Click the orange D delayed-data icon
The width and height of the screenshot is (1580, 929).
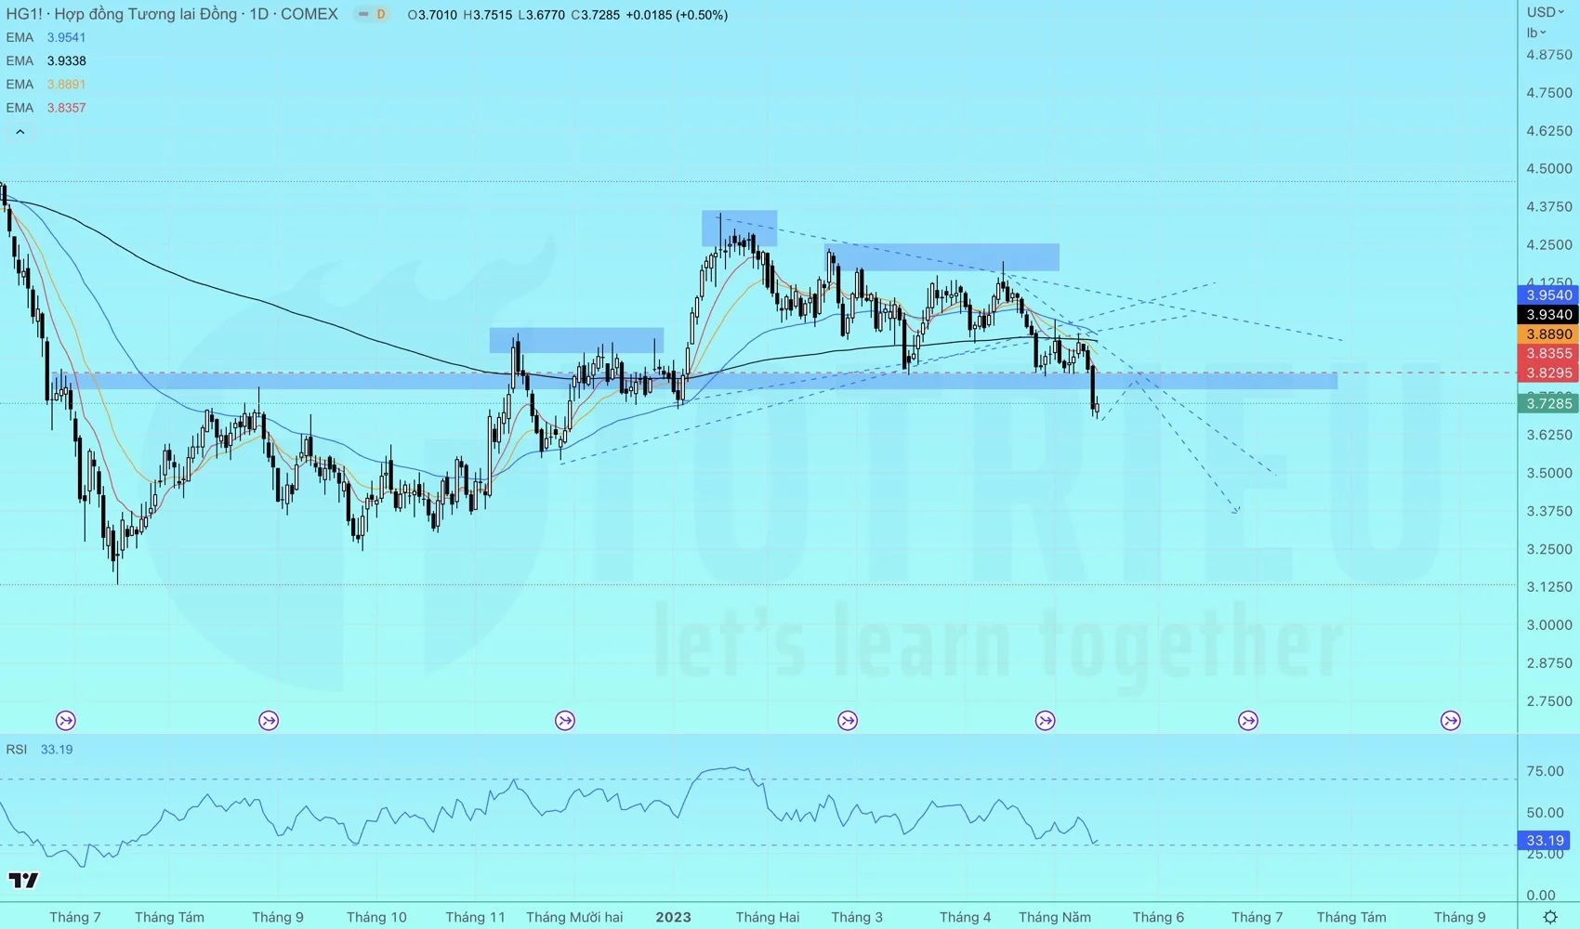380,15
